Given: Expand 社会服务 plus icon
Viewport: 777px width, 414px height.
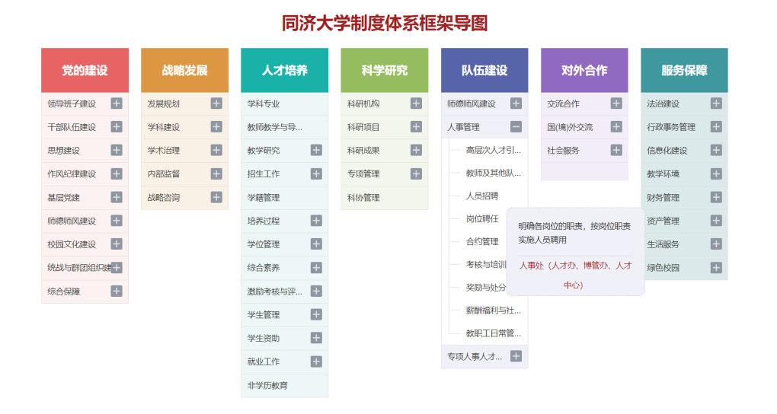Looking at the screenshot, I should click(616, 150).
